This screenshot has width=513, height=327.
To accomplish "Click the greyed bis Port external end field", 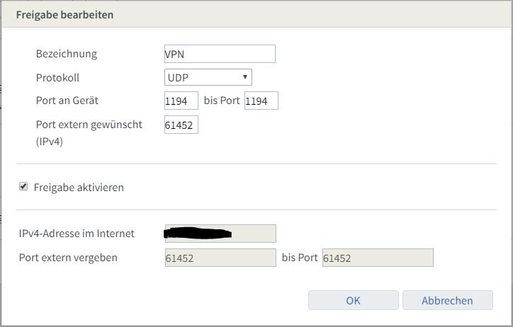I will click(x=377, y=258).
